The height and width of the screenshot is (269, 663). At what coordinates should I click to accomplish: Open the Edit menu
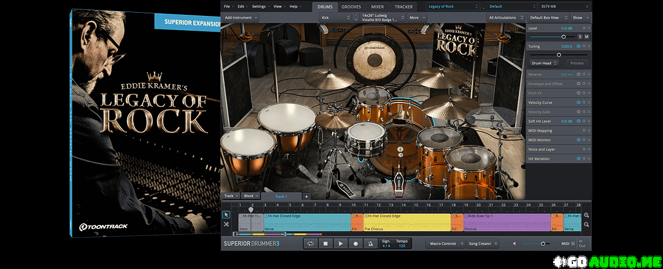click(x=242, y=7)
